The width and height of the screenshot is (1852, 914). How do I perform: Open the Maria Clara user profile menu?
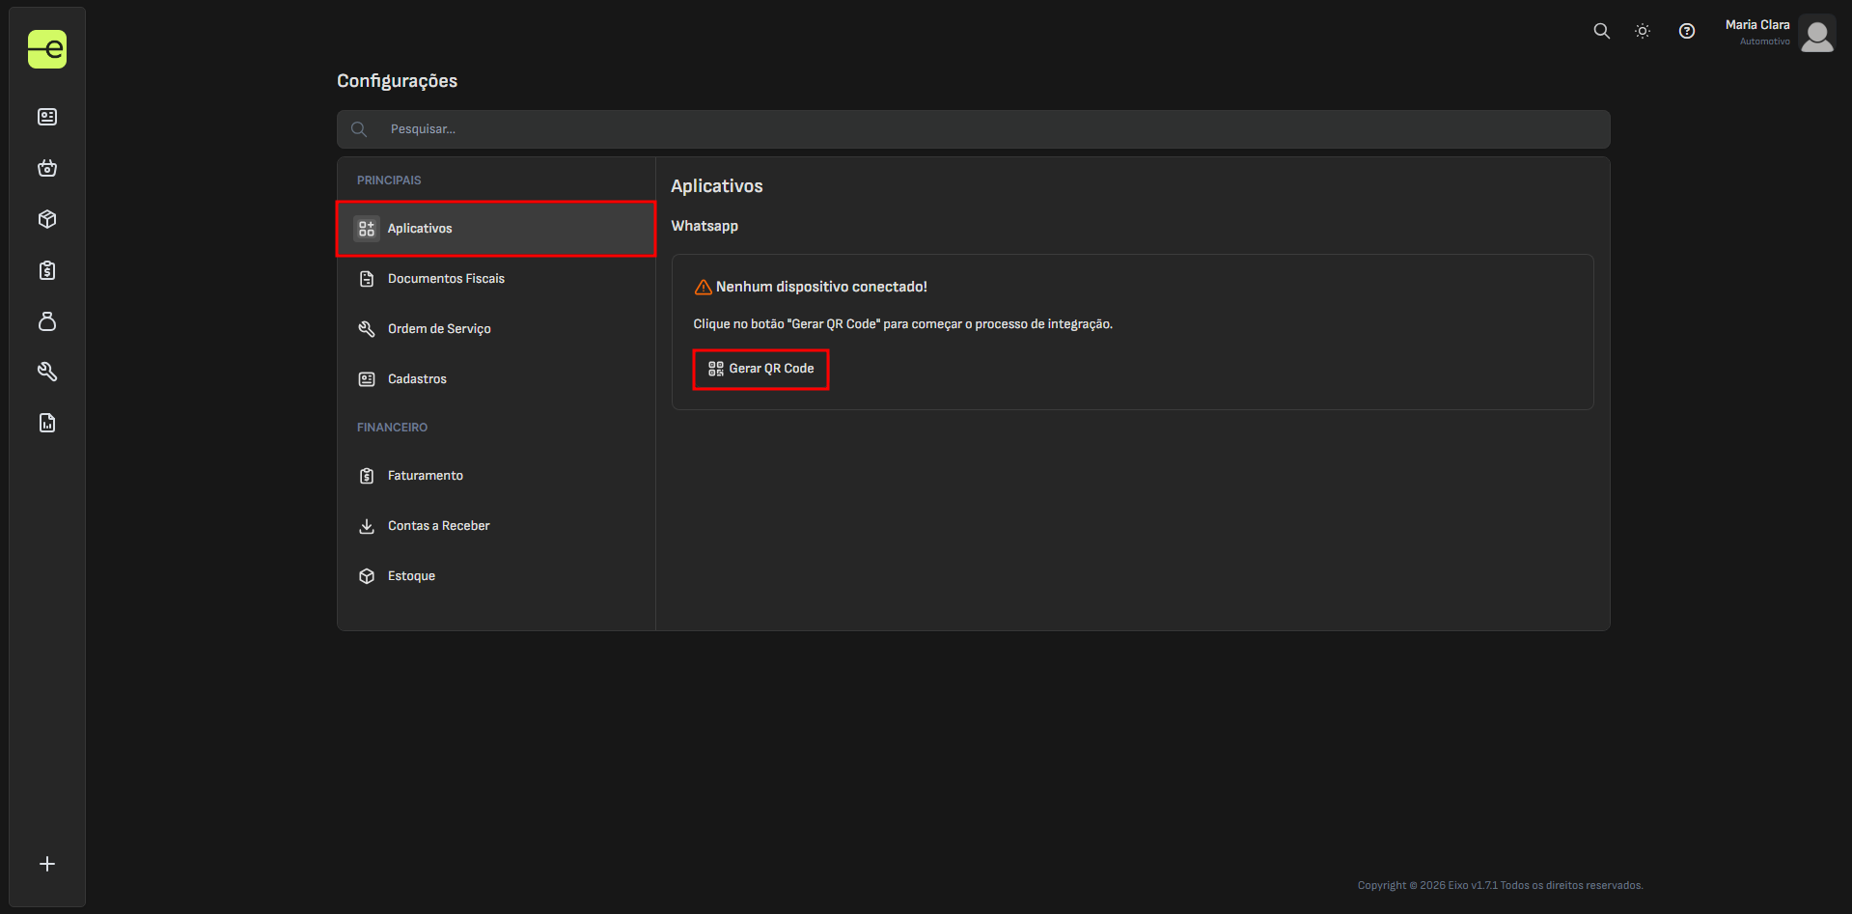(x=1779, y=33)
